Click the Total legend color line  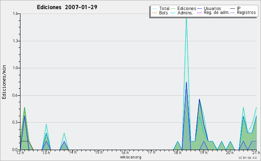154,9
